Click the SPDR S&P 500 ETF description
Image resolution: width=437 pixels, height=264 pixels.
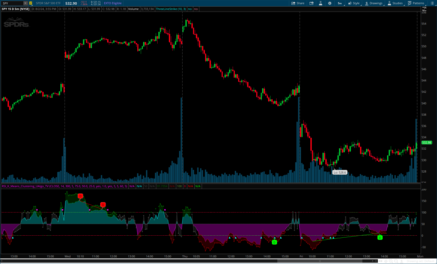coord(48,3)
